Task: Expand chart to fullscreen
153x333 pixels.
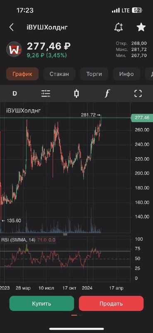Action: click(x=138, y=93)
